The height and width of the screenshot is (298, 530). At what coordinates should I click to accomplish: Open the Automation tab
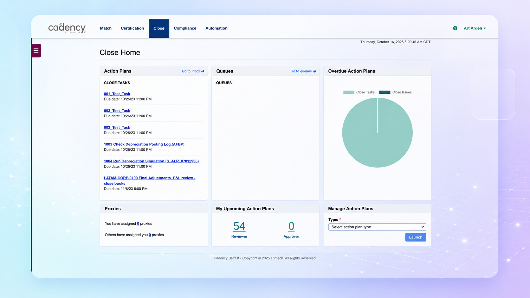tap(217, 28)
